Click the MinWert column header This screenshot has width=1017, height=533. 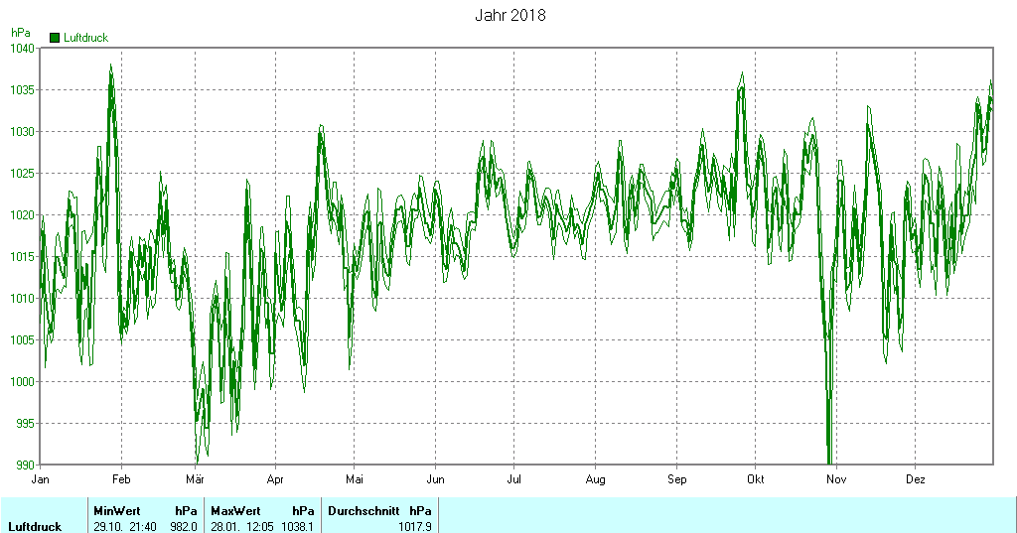pos(116,511)
